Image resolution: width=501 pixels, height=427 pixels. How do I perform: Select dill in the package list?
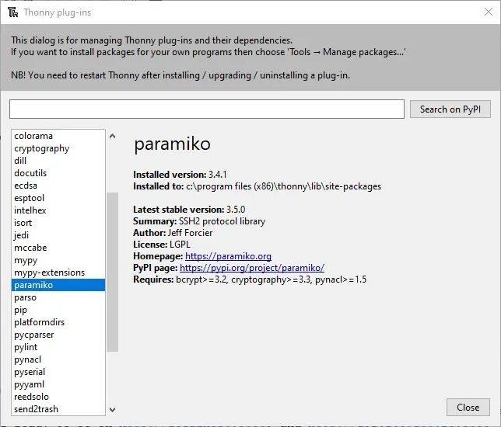click(x=58, y=161)
